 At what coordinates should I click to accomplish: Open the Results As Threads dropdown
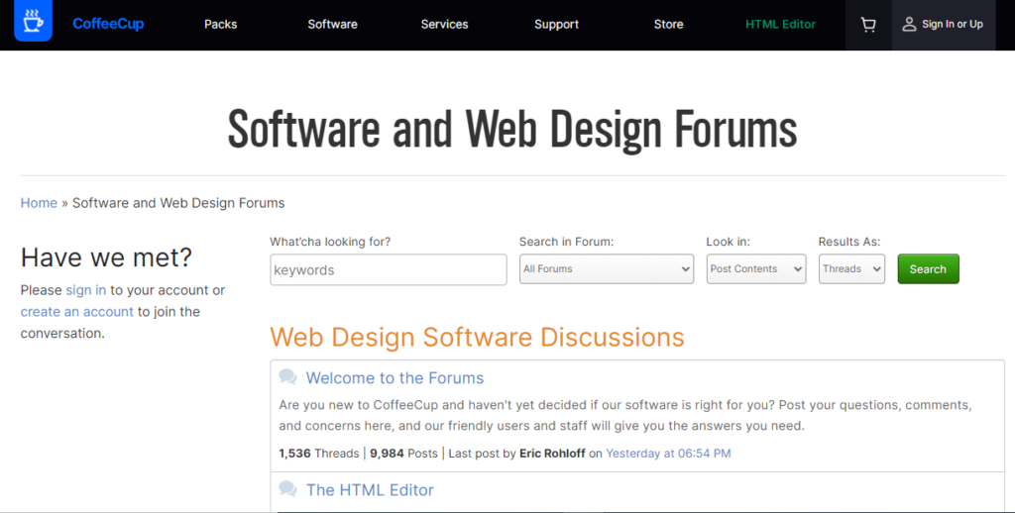point(851,269)
